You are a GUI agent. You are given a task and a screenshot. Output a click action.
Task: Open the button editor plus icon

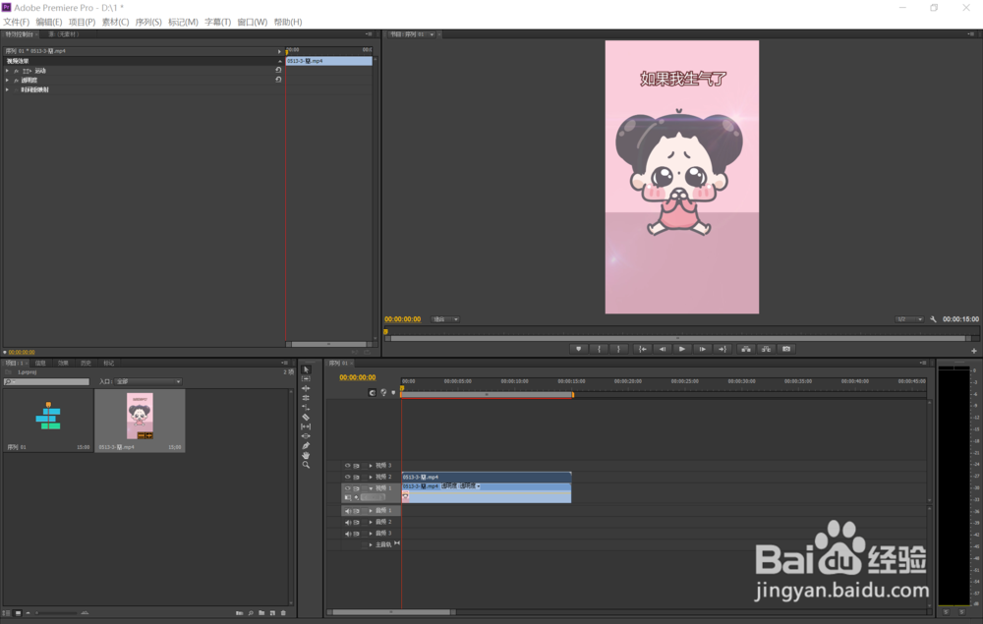(x=973, y=351)
